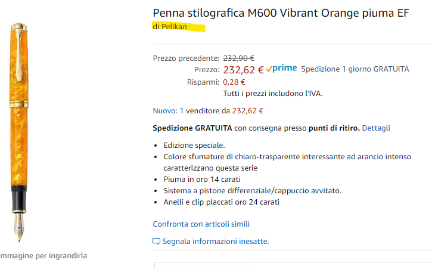Open the "Dettagli" shipping link
The height and width of the screenshot is (269, 432).
pyautogui.click(x=376, y=128)
